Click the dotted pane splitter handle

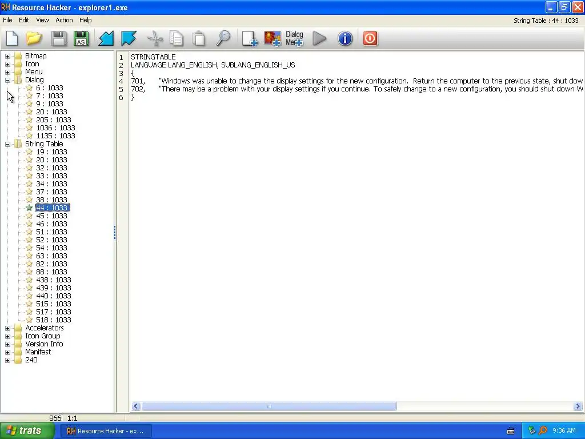click(x=114, y=232)
